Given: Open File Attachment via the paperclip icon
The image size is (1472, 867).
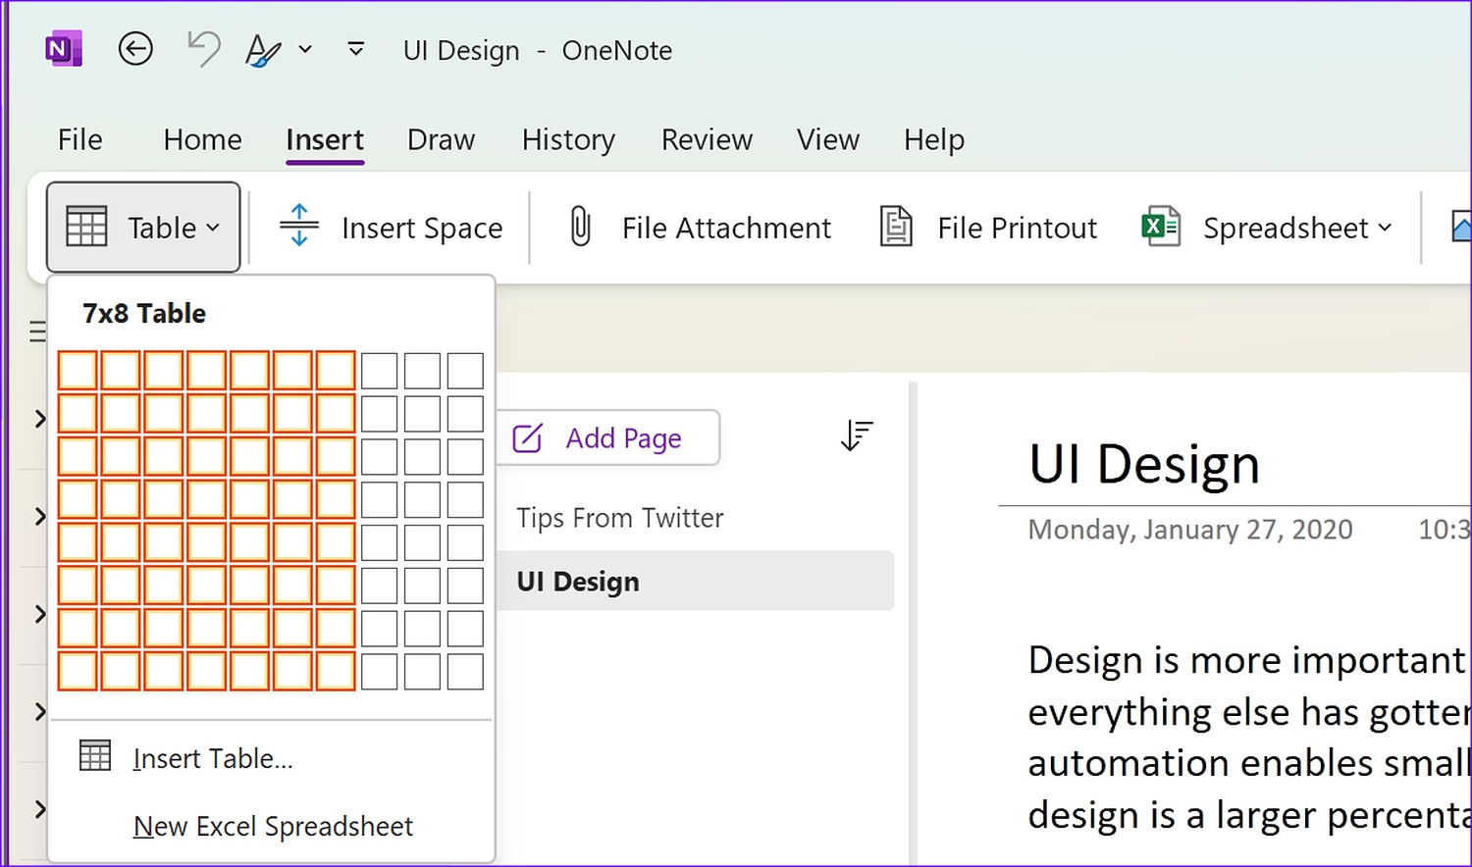Looking at the screenshot, I should (580, 227).
